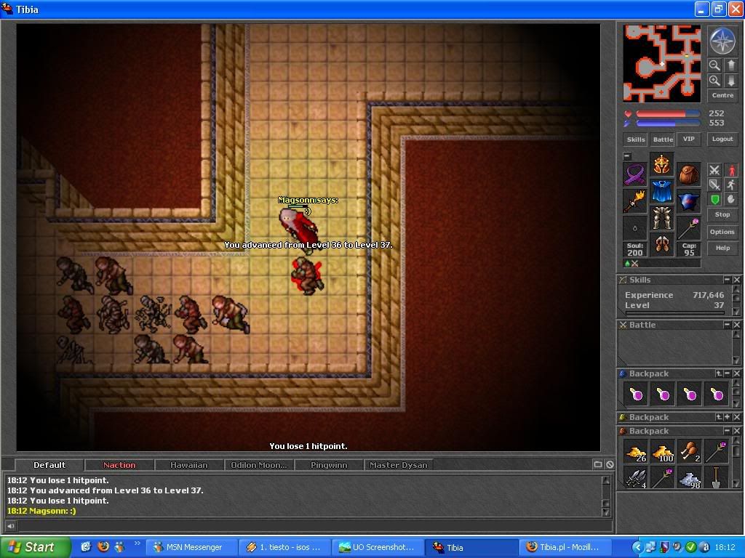Image resolution: width=745 pixels, height=558 pixels.
Task: Zoom in the minimap
Action: tap(714, 81)
